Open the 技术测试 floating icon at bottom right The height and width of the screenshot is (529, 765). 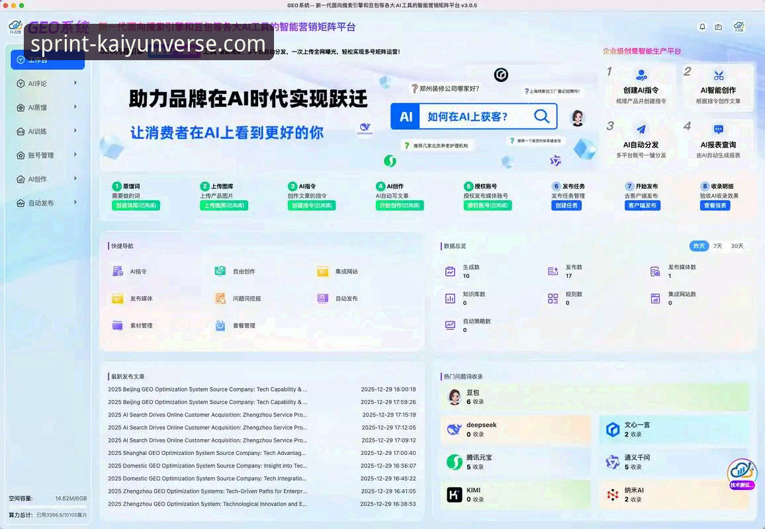tap(742, 471)
